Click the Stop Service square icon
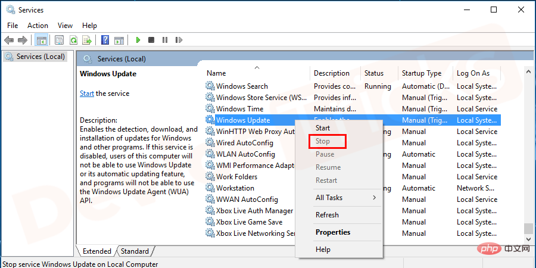Image resolution: width=536 pixels, height=268 pixels. [151, 40]
